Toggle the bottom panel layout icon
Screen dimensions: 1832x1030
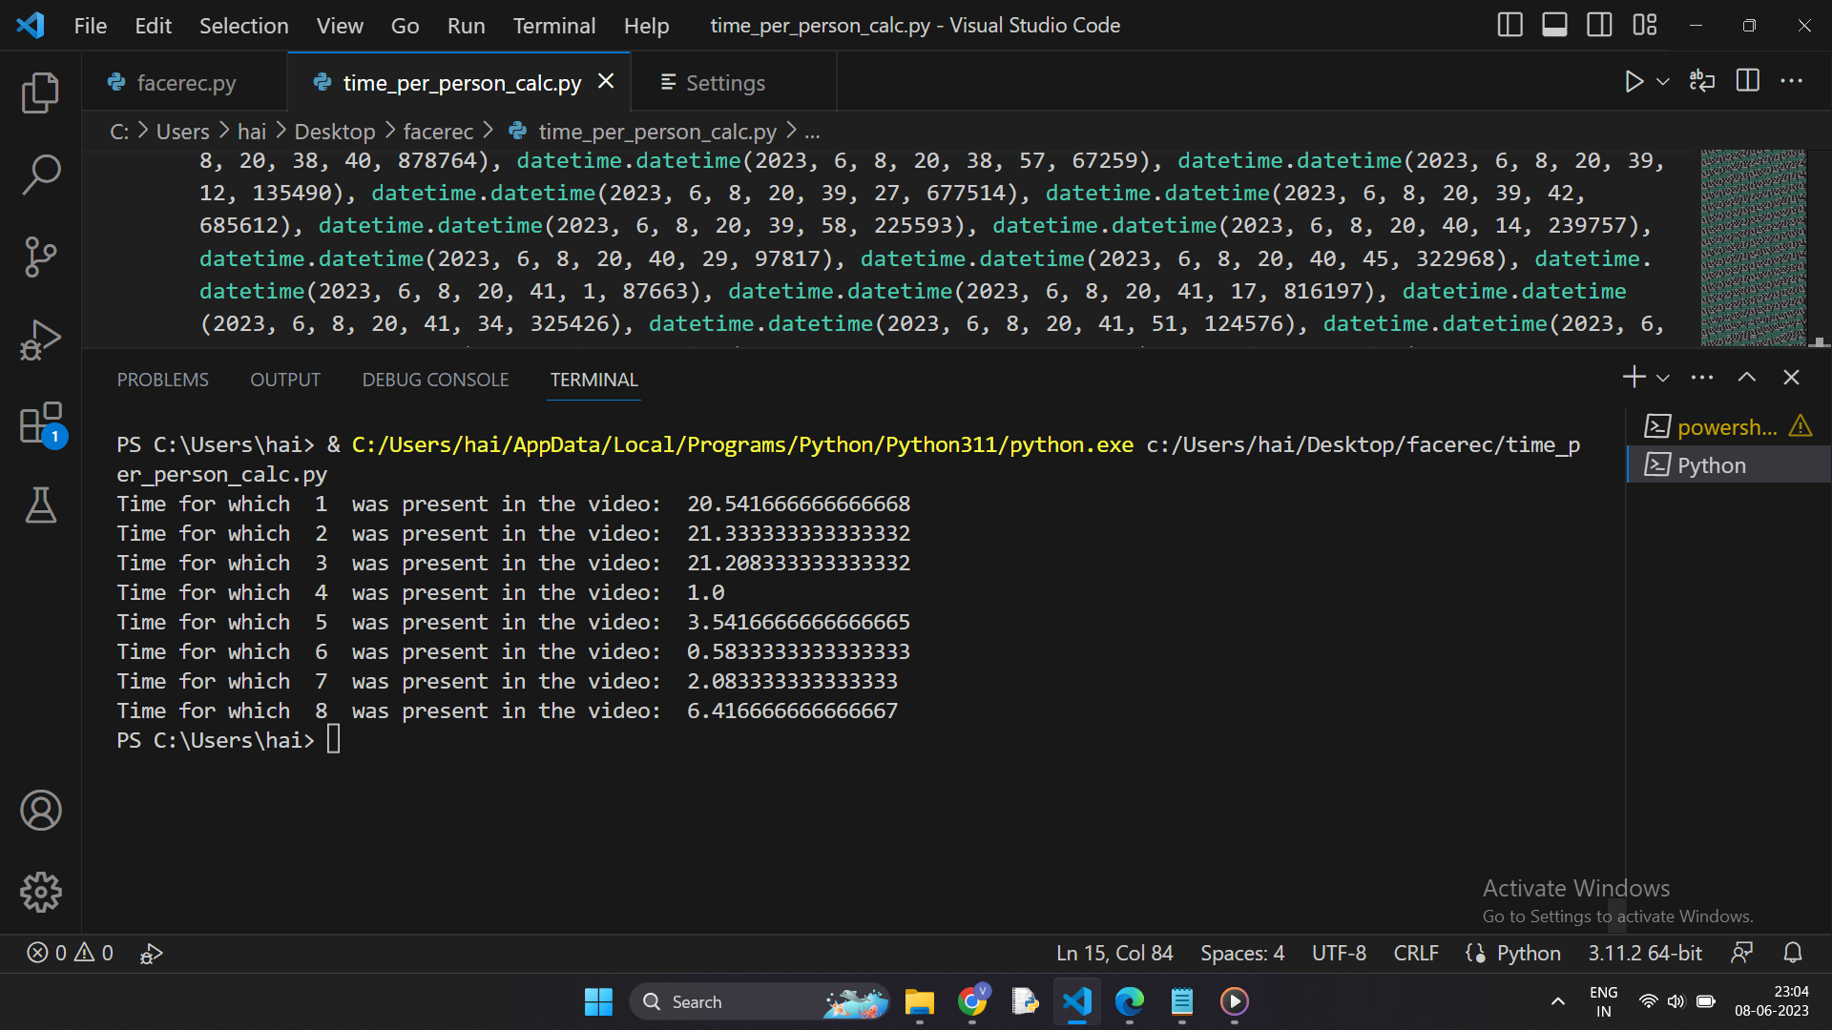(1554, 25)
